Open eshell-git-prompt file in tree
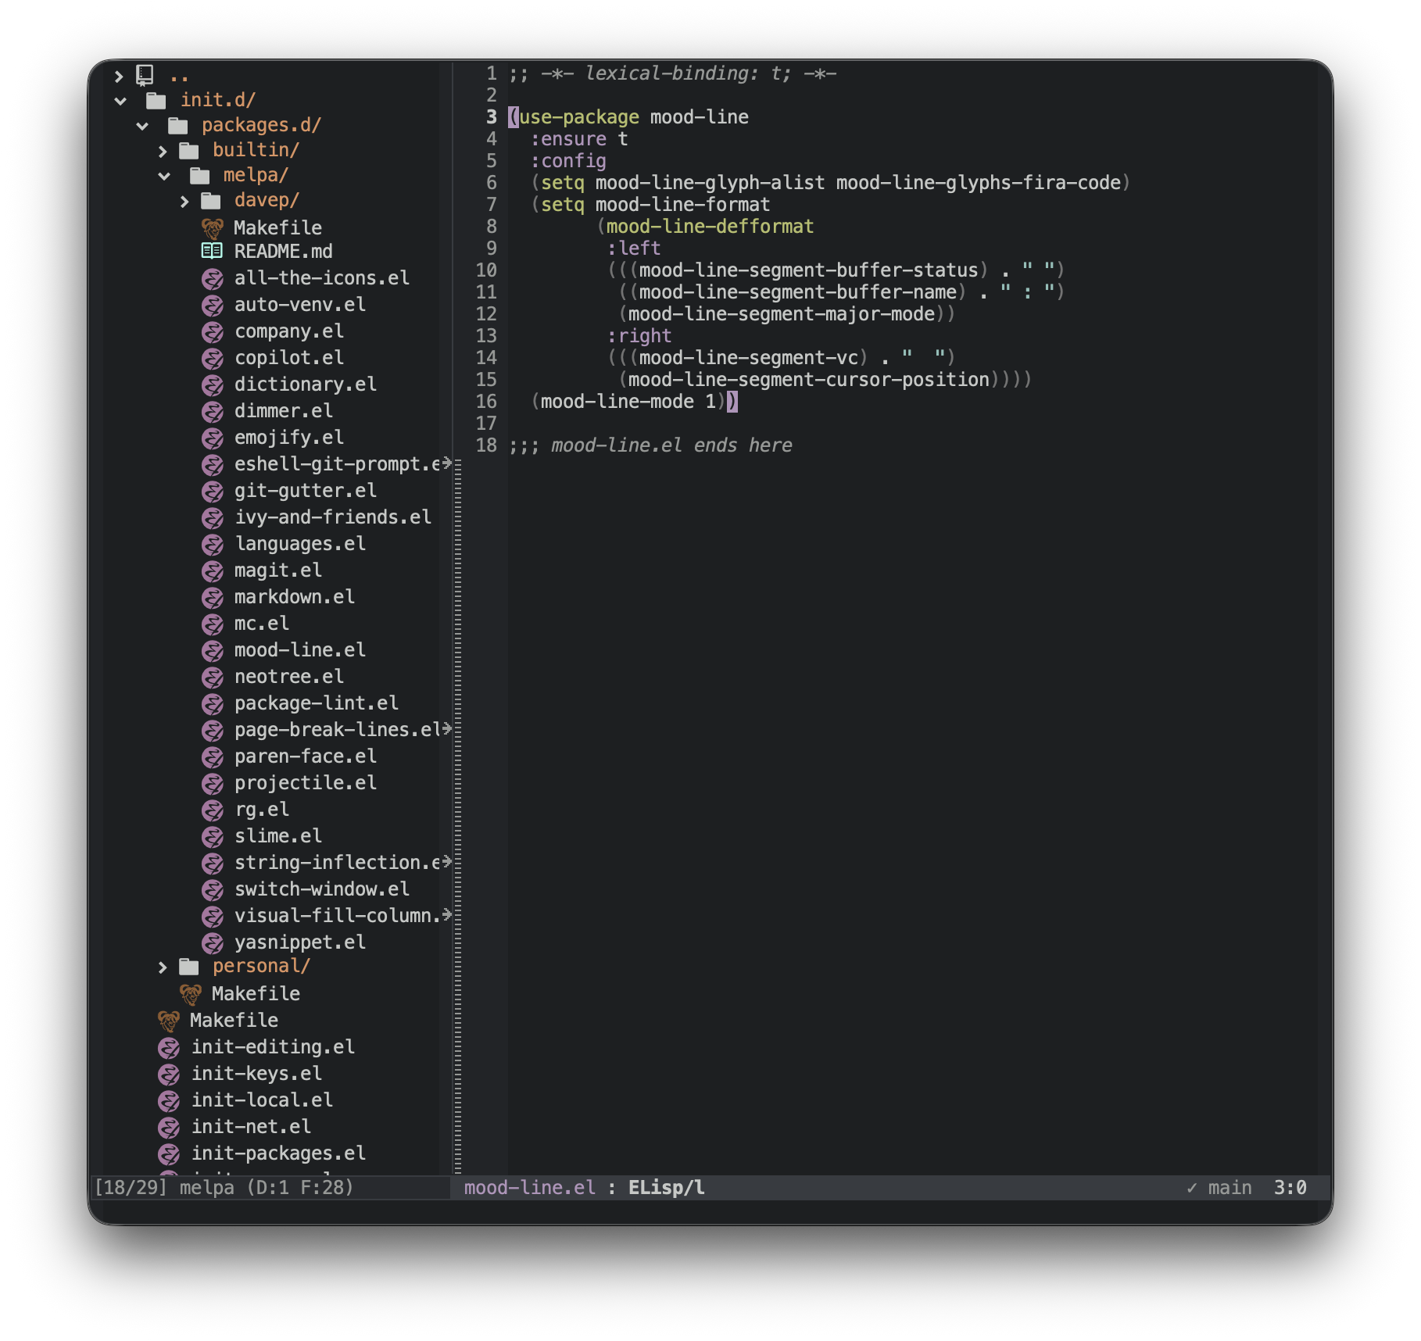 coord(338,464)
